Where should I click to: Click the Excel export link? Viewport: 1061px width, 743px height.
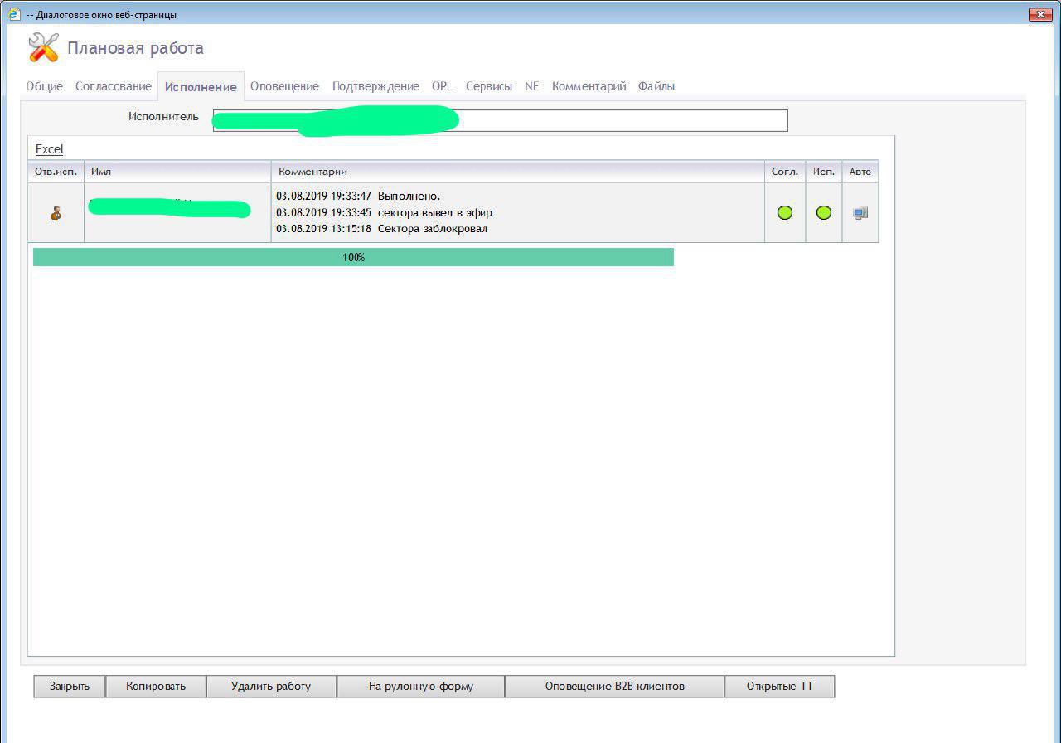(50, 149)
